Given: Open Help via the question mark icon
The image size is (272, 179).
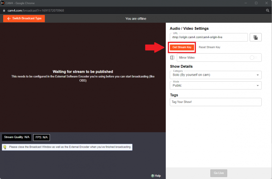Looking at the screenshot, I should click(153, 175).
